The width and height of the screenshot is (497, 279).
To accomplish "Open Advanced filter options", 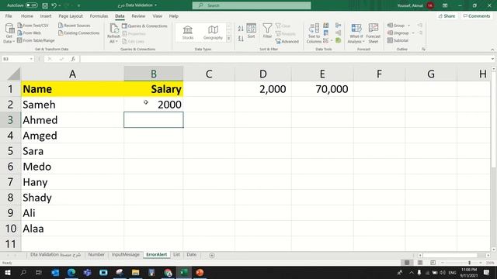I will [x=287, y=41].
